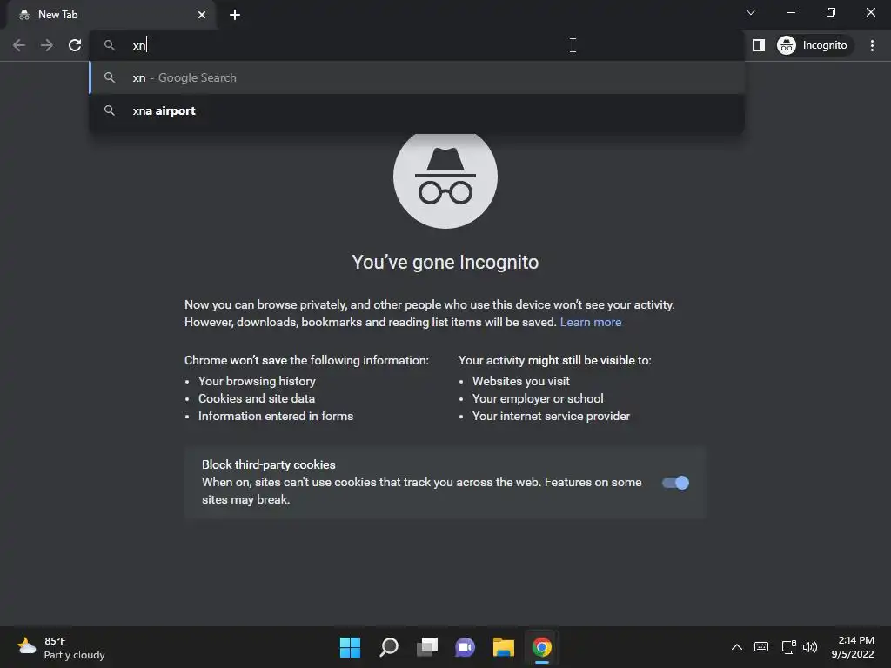
Task: Select the New Tab tab
Action: [111, 15]
